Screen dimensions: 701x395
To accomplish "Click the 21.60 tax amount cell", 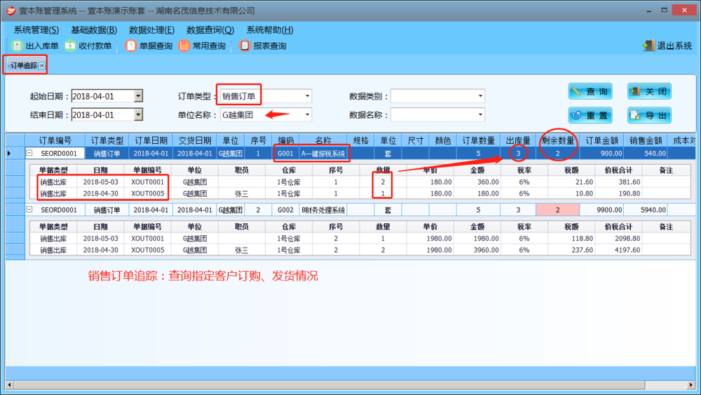I will [571, 182].
